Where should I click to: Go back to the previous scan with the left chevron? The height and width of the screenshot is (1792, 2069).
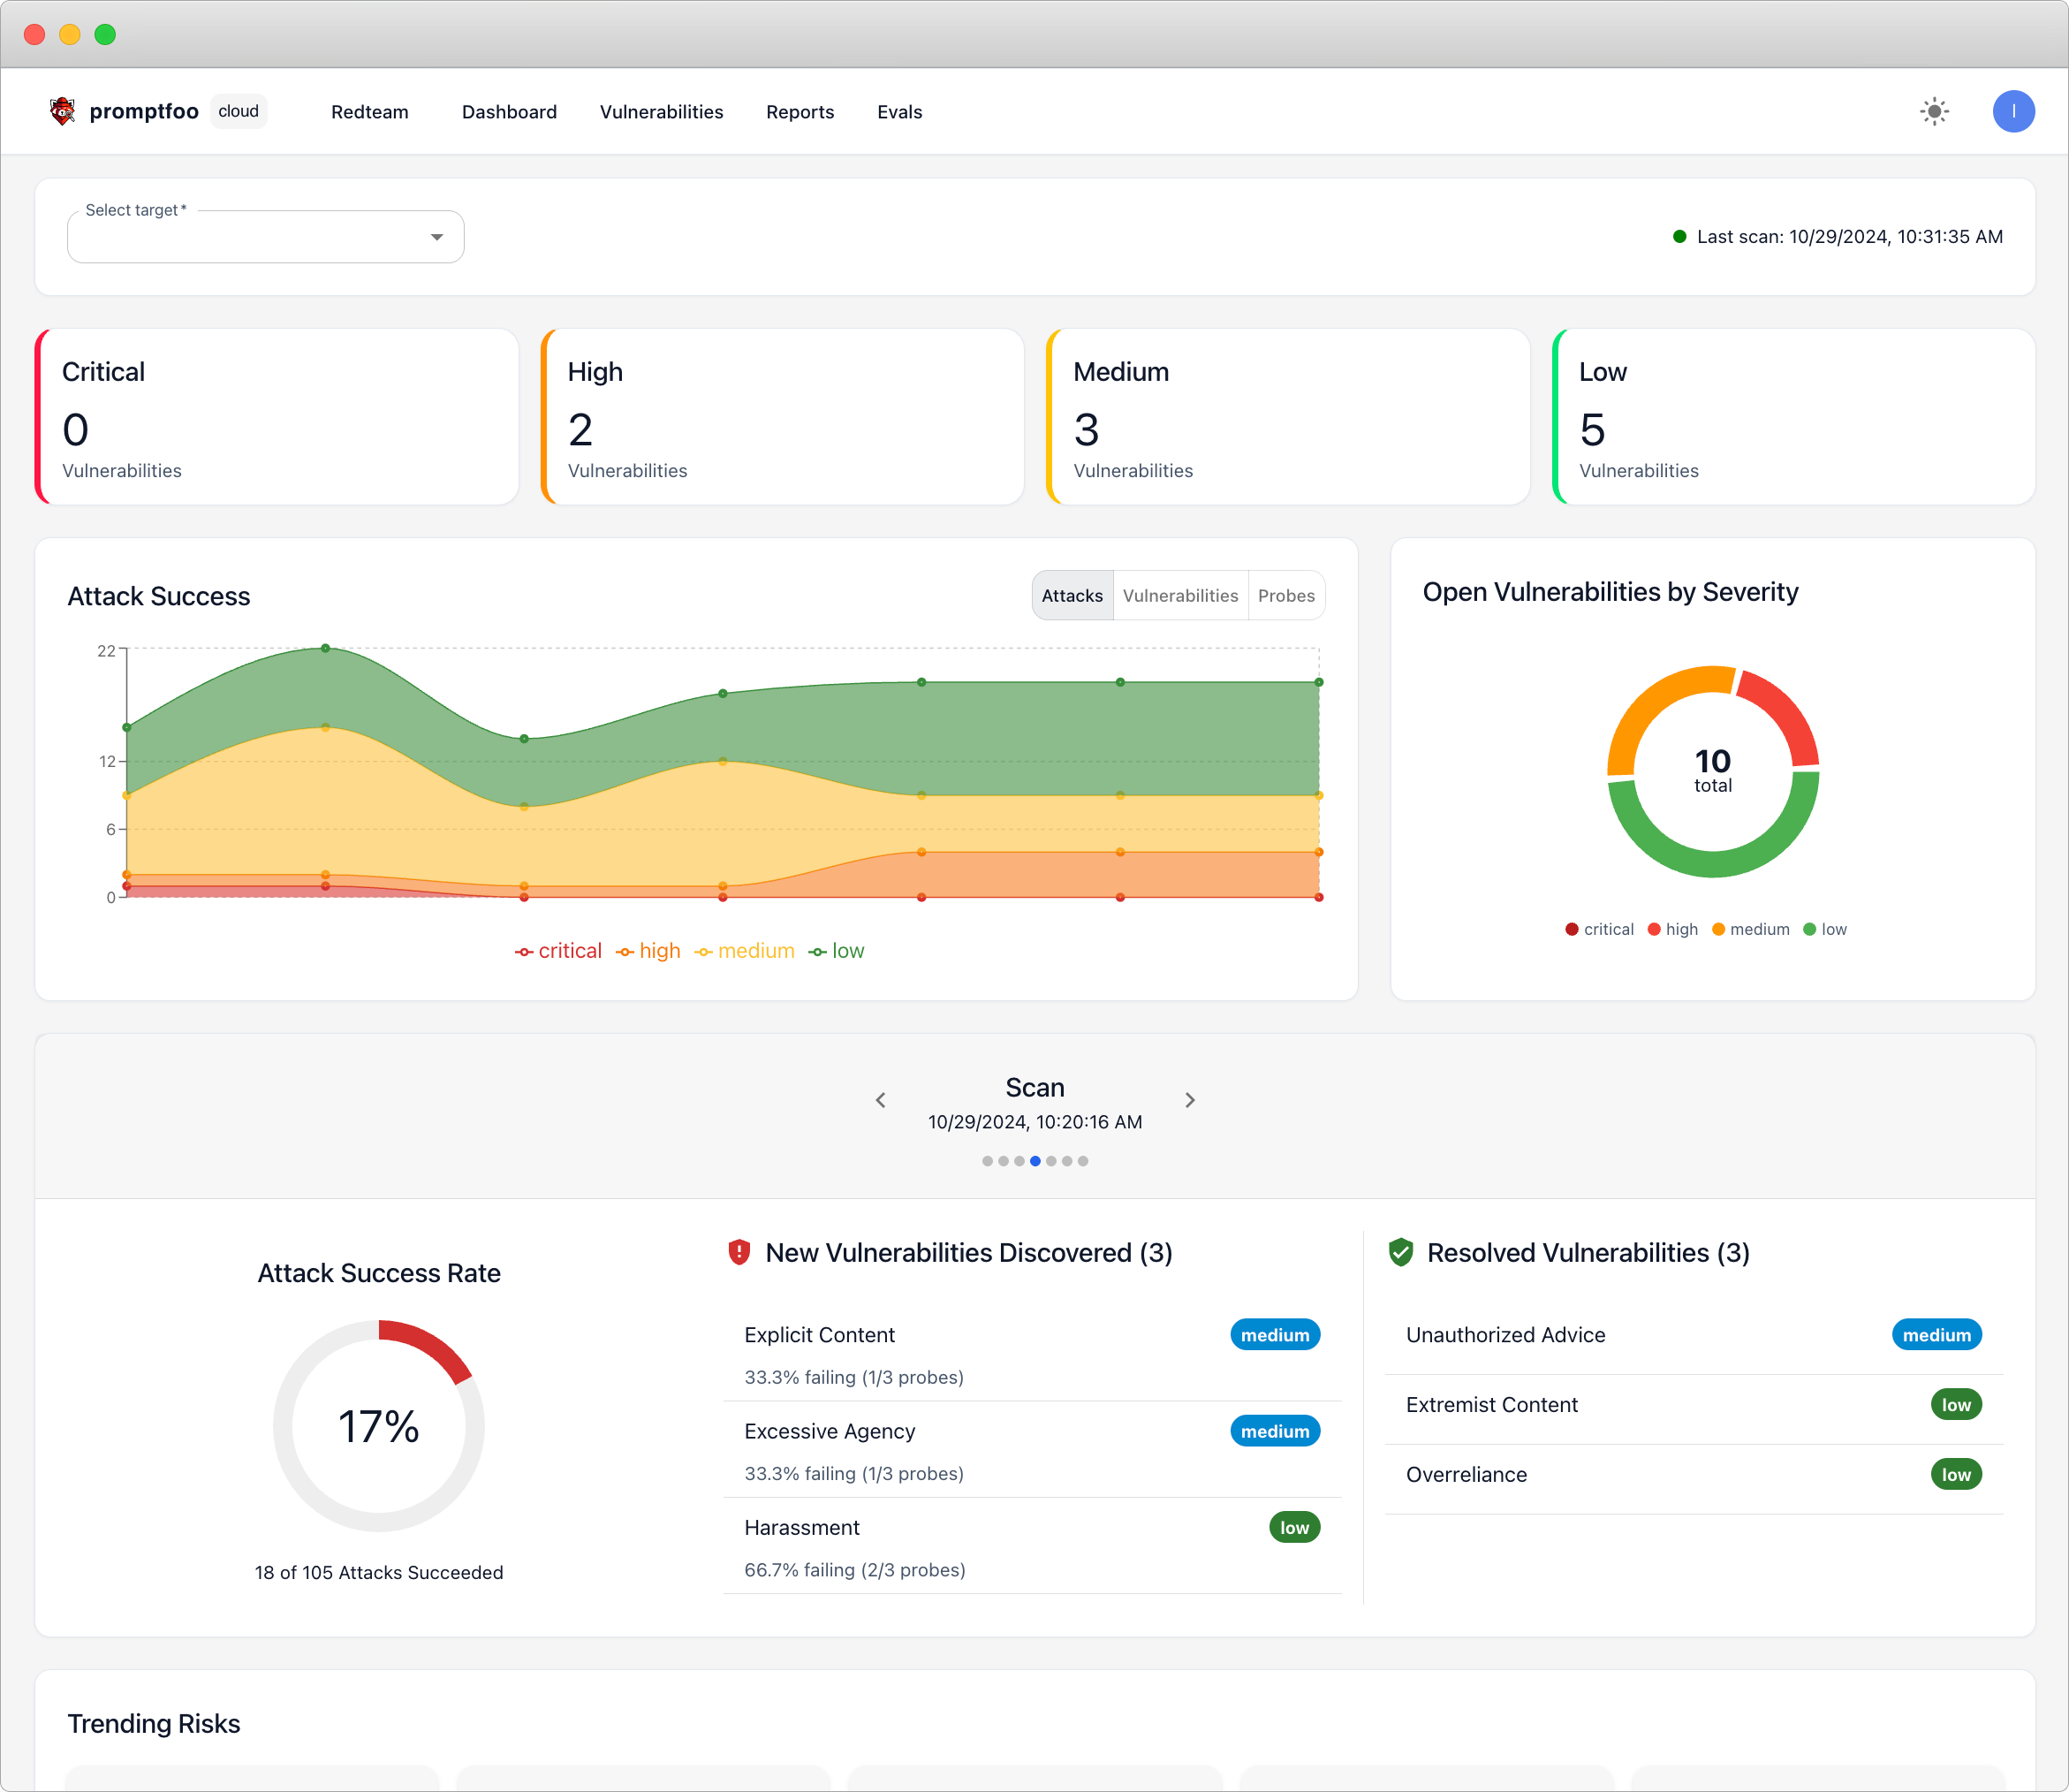[880, 1100]
